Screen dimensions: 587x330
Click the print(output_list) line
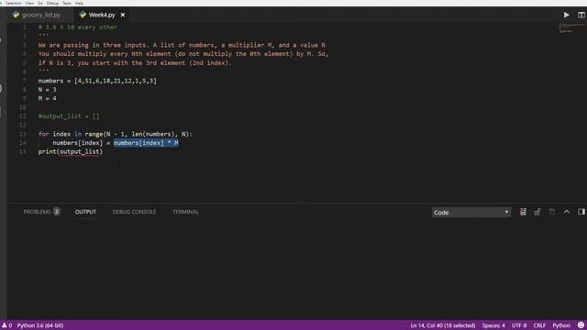coord(71,151)
